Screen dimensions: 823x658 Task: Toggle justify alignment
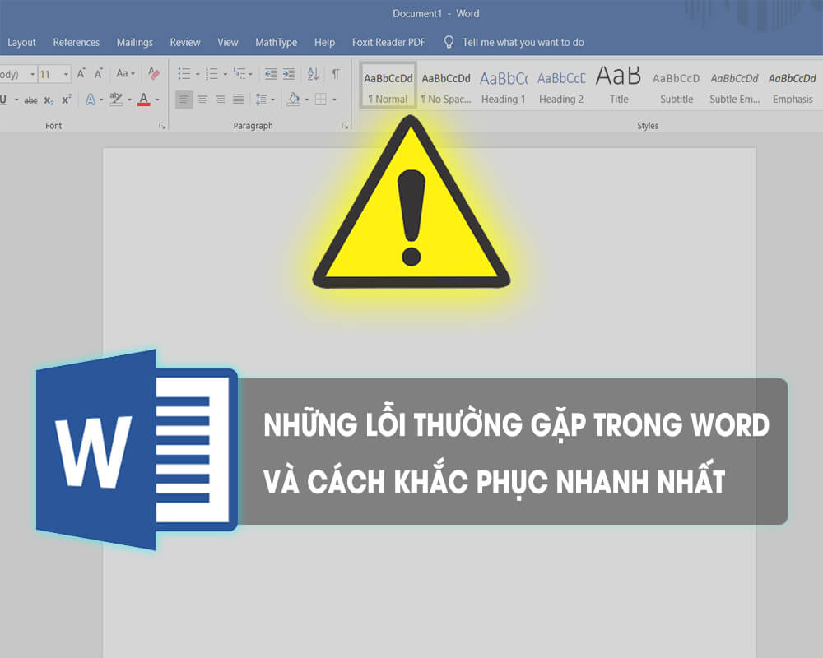click(x=238, y=100)
